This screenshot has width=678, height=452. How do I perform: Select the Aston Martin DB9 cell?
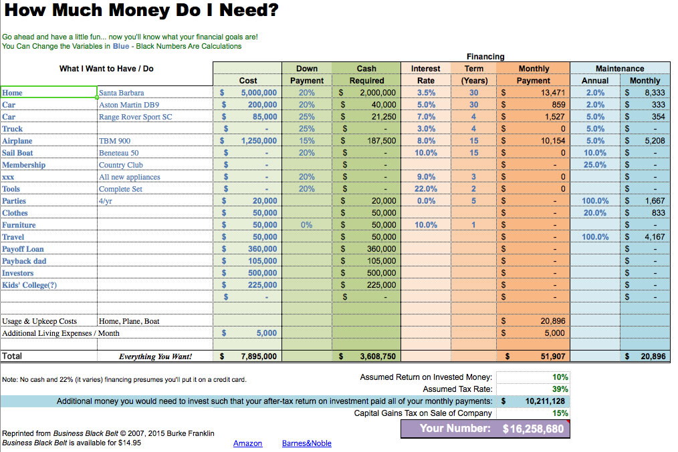(x=154, y=105)
